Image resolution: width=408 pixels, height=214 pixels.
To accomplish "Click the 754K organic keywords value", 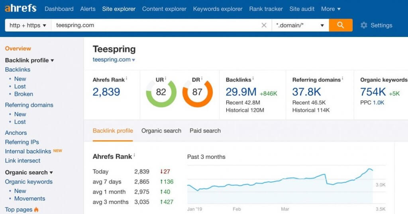I will click(x=373, y=92).
